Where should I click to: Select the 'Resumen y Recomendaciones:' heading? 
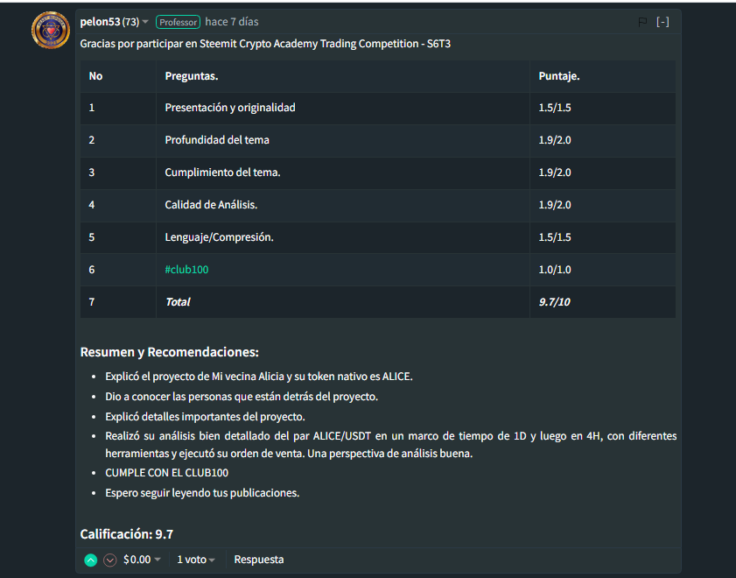[170, 352]
